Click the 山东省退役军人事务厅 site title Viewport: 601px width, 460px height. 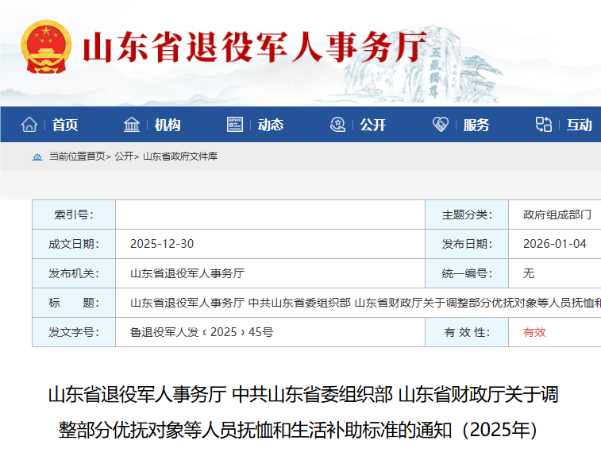point(254,48)
